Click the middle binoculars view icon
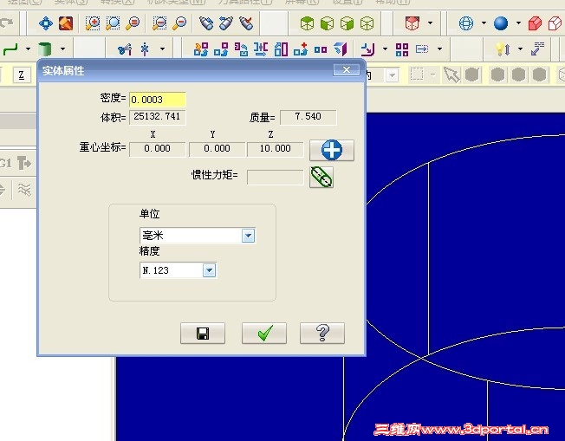The height and width of the screenshot is (441, 565). [226, 23]
